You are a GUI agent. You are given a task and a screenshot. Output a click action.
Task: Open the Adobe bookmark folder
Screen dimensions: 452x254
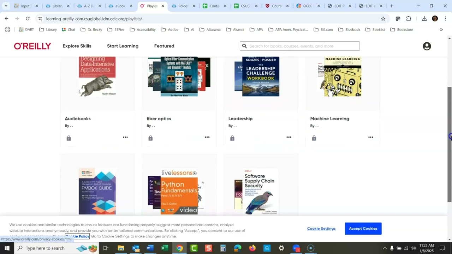click(169, 30)
